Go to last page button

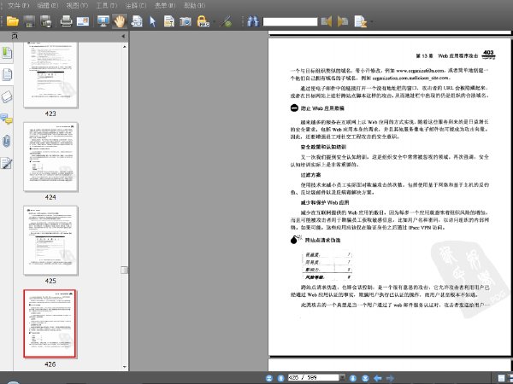(365, 378)
